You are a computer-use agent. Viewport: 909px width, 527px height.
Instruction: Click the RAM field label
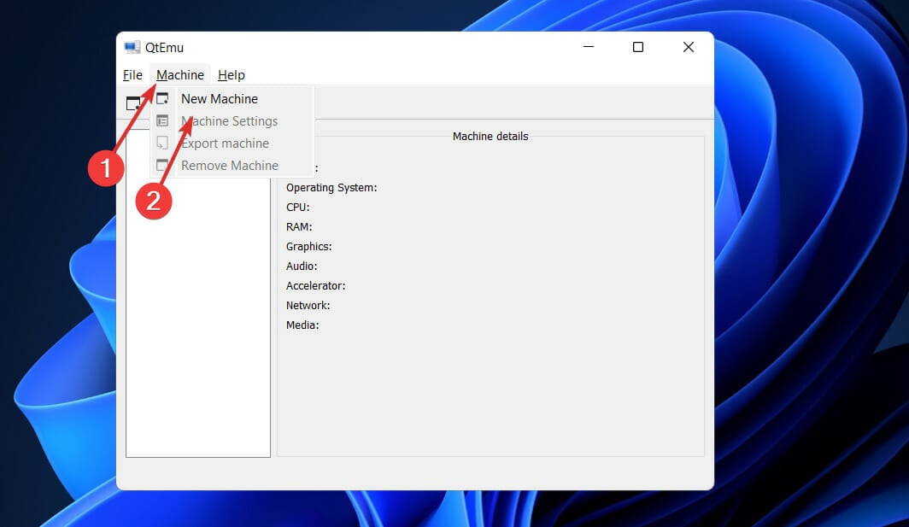tap(299, 227)
